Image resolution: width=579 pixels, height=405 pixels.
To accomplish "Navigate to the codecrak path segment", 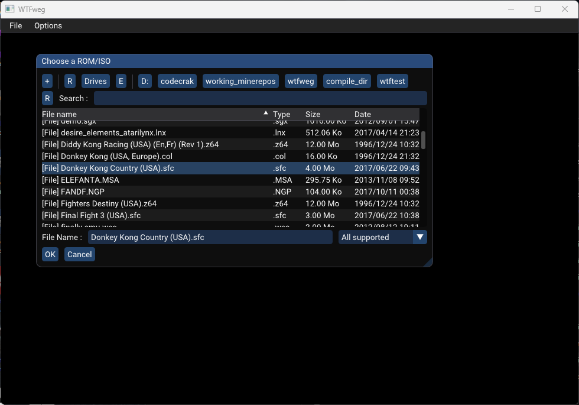I will [x=177, y=81].
